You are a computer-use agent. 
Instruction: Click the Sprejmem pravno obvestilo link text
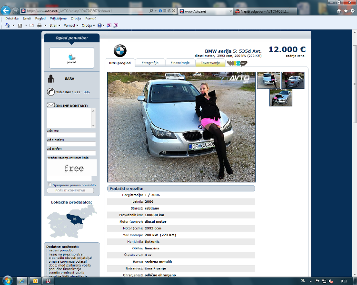pyautogui.click(x=74, y=185)
